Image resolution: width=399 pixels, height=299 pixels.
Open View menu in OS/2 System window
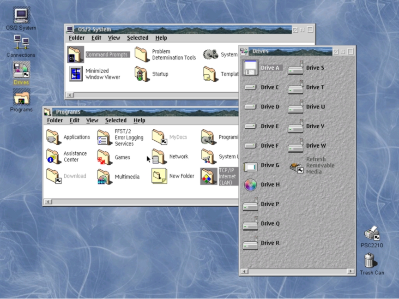point(114,38)
